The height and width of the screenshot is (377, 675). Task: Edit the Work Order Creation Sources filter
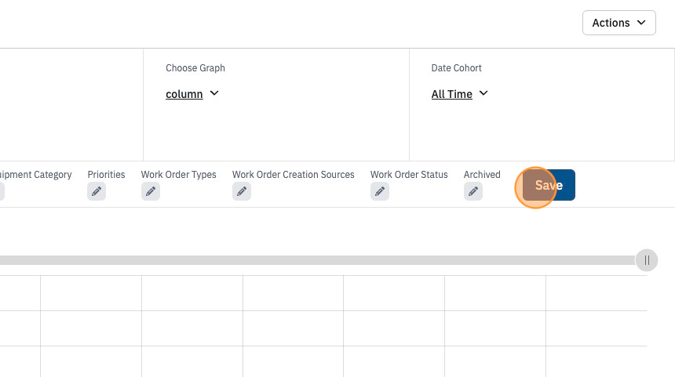pos(242,191)
